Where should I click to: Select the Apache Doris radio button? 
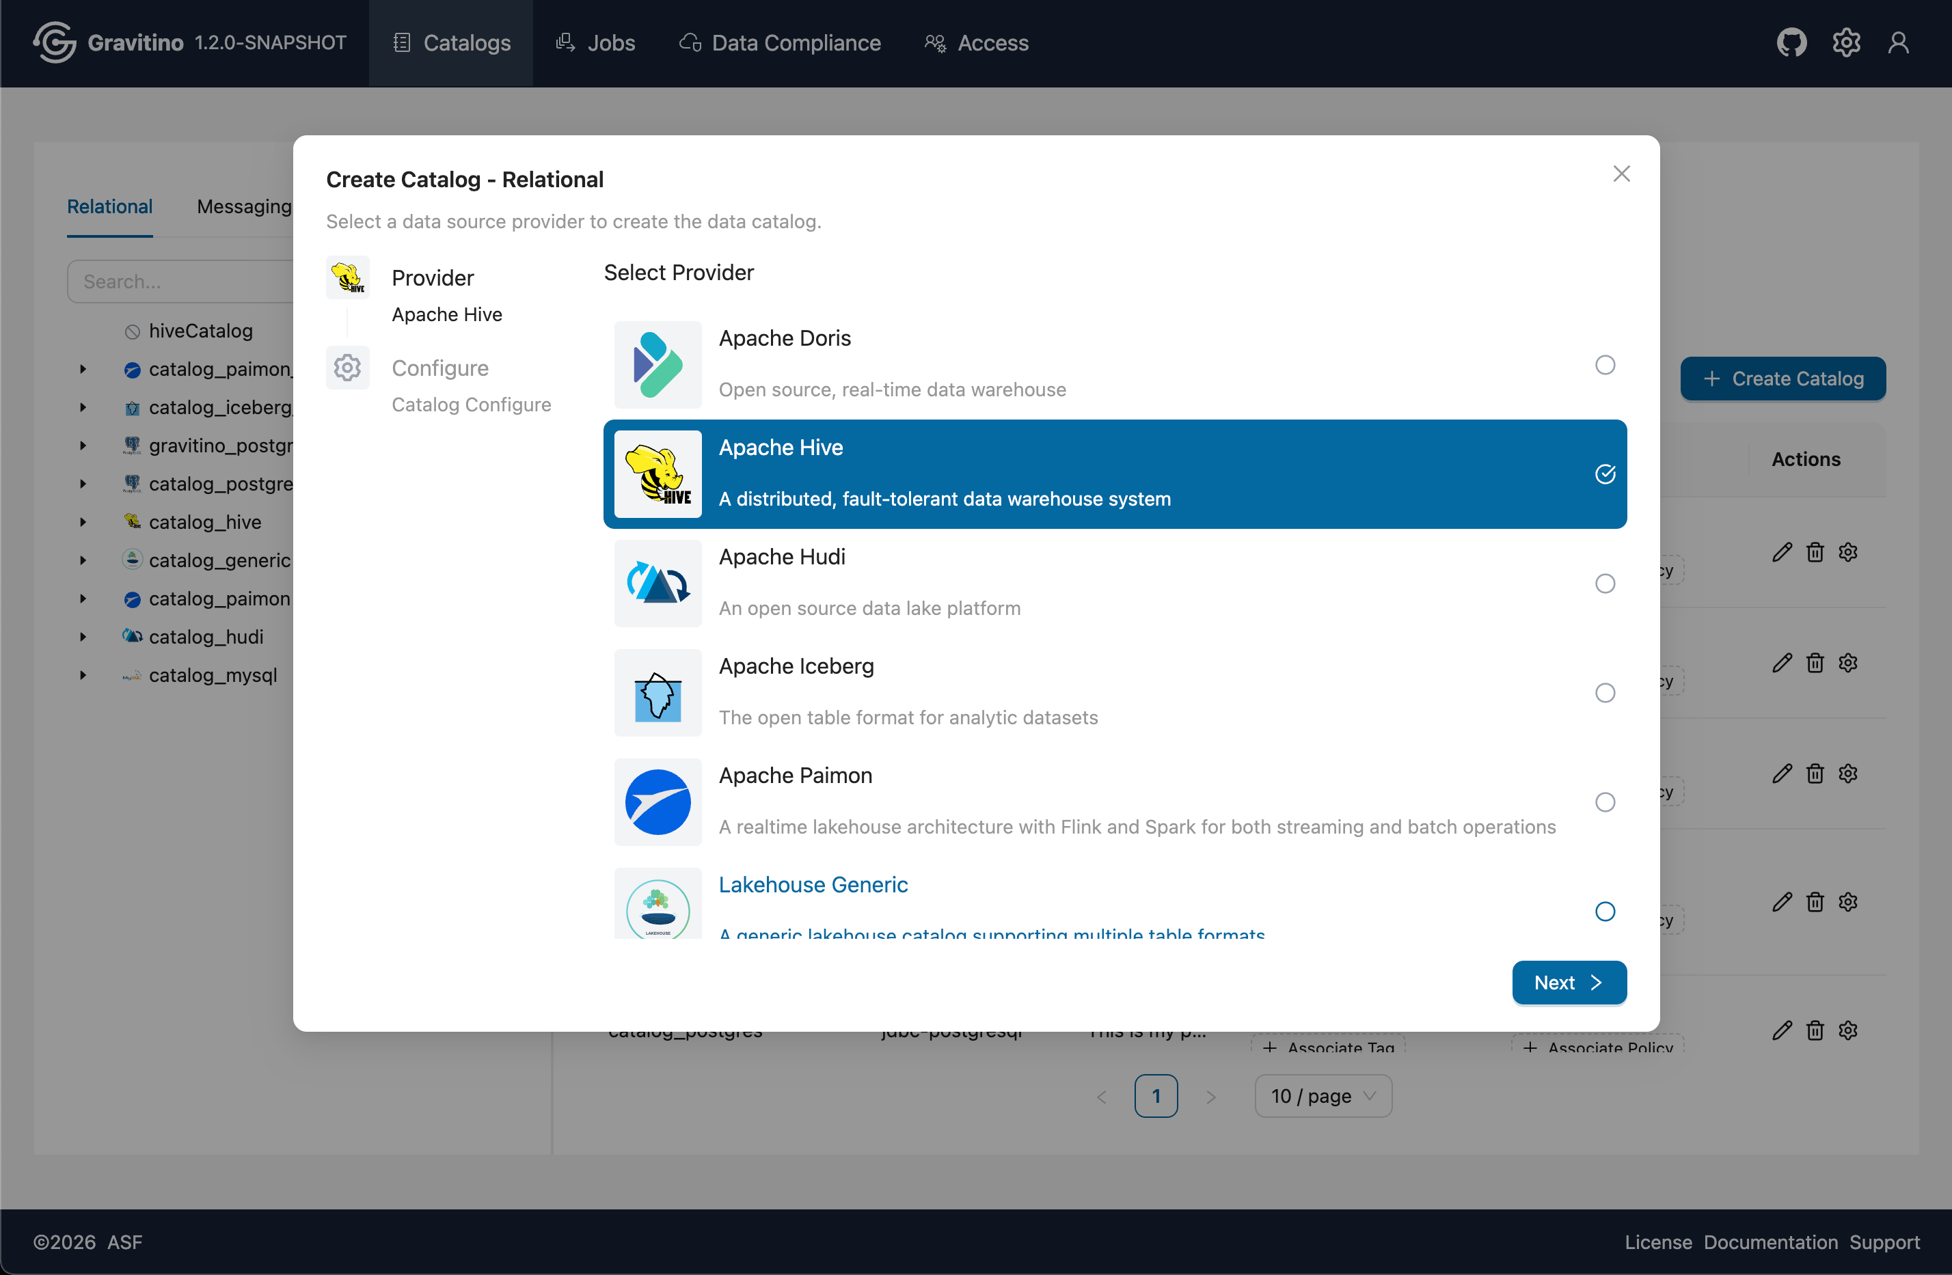click(x=1604, y=365)
